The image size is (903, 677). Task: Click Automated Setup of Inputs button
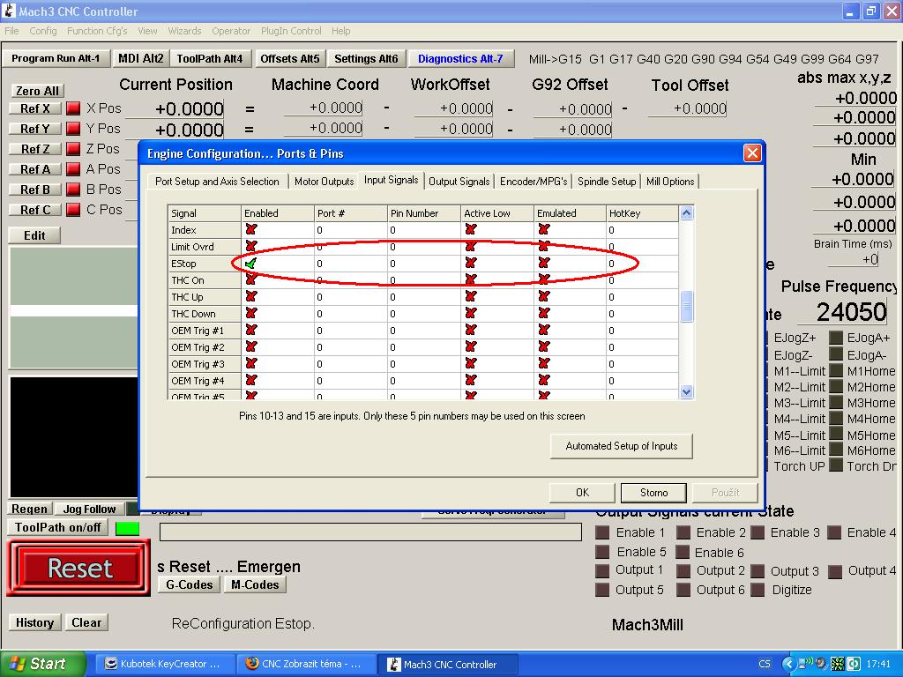[621, 446]
